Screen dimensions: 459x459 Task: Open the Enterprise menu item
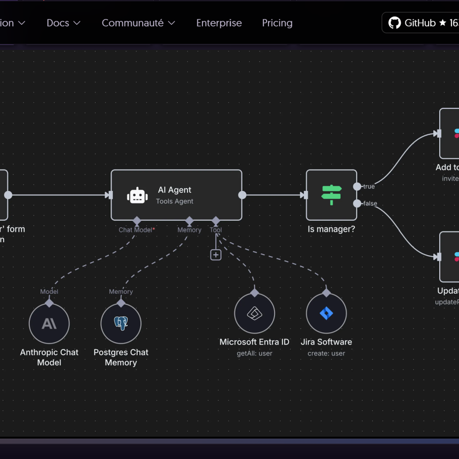coord(219,23)
